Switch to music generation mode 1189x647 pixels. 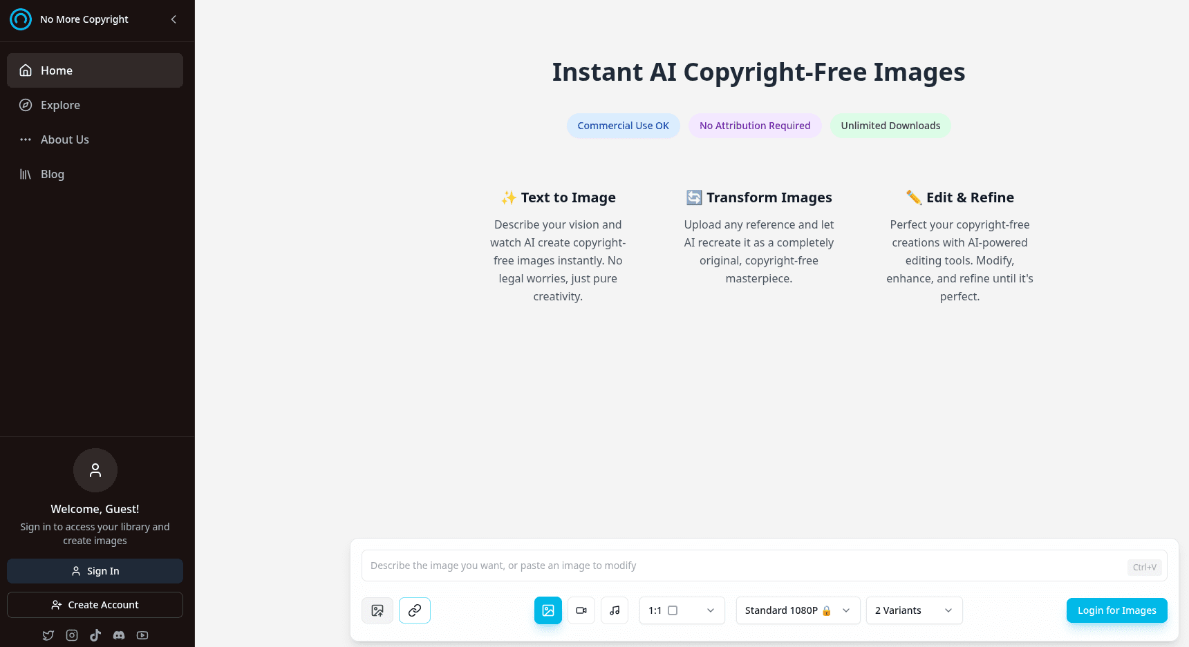[615, 610]
